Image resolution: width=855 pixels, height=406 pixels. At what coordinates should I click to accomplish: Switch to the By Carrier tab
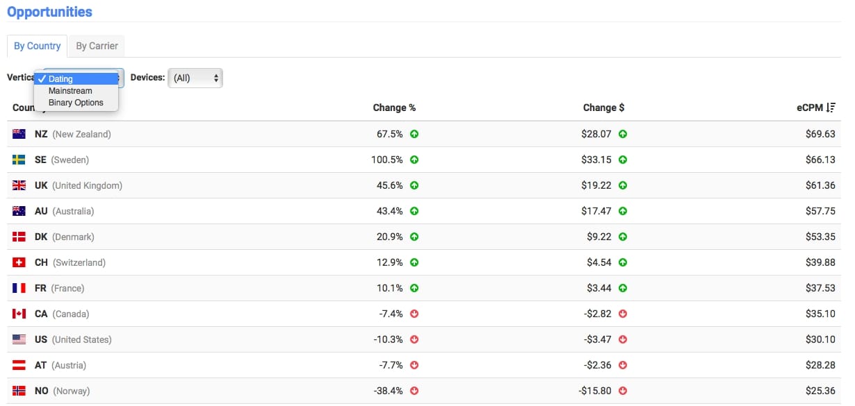pos(97,46)
